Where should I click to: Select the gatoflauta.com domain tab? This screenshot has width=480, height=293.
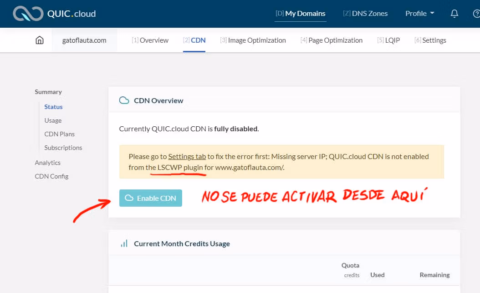84,40
